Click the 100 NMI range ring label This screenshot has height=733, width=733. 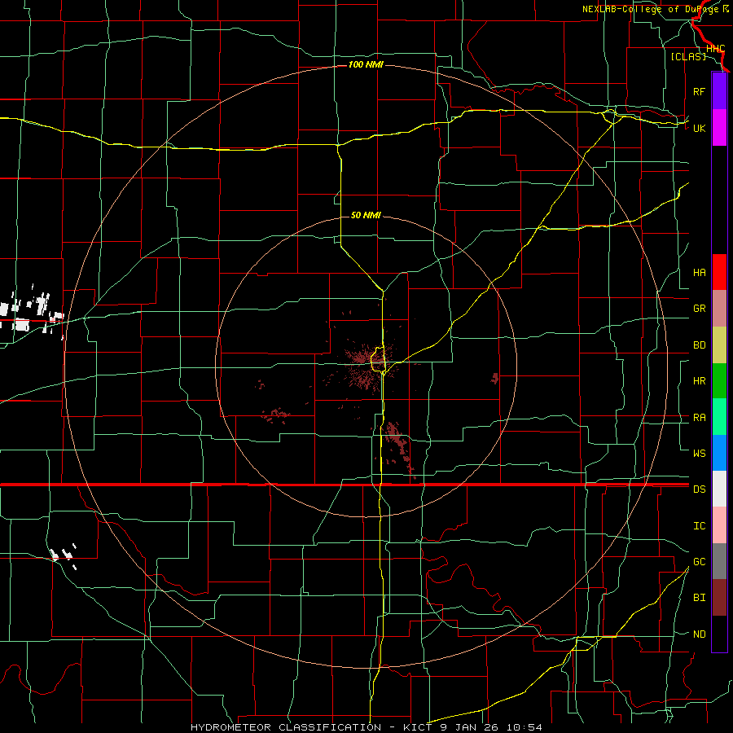(x=366, y=64)
